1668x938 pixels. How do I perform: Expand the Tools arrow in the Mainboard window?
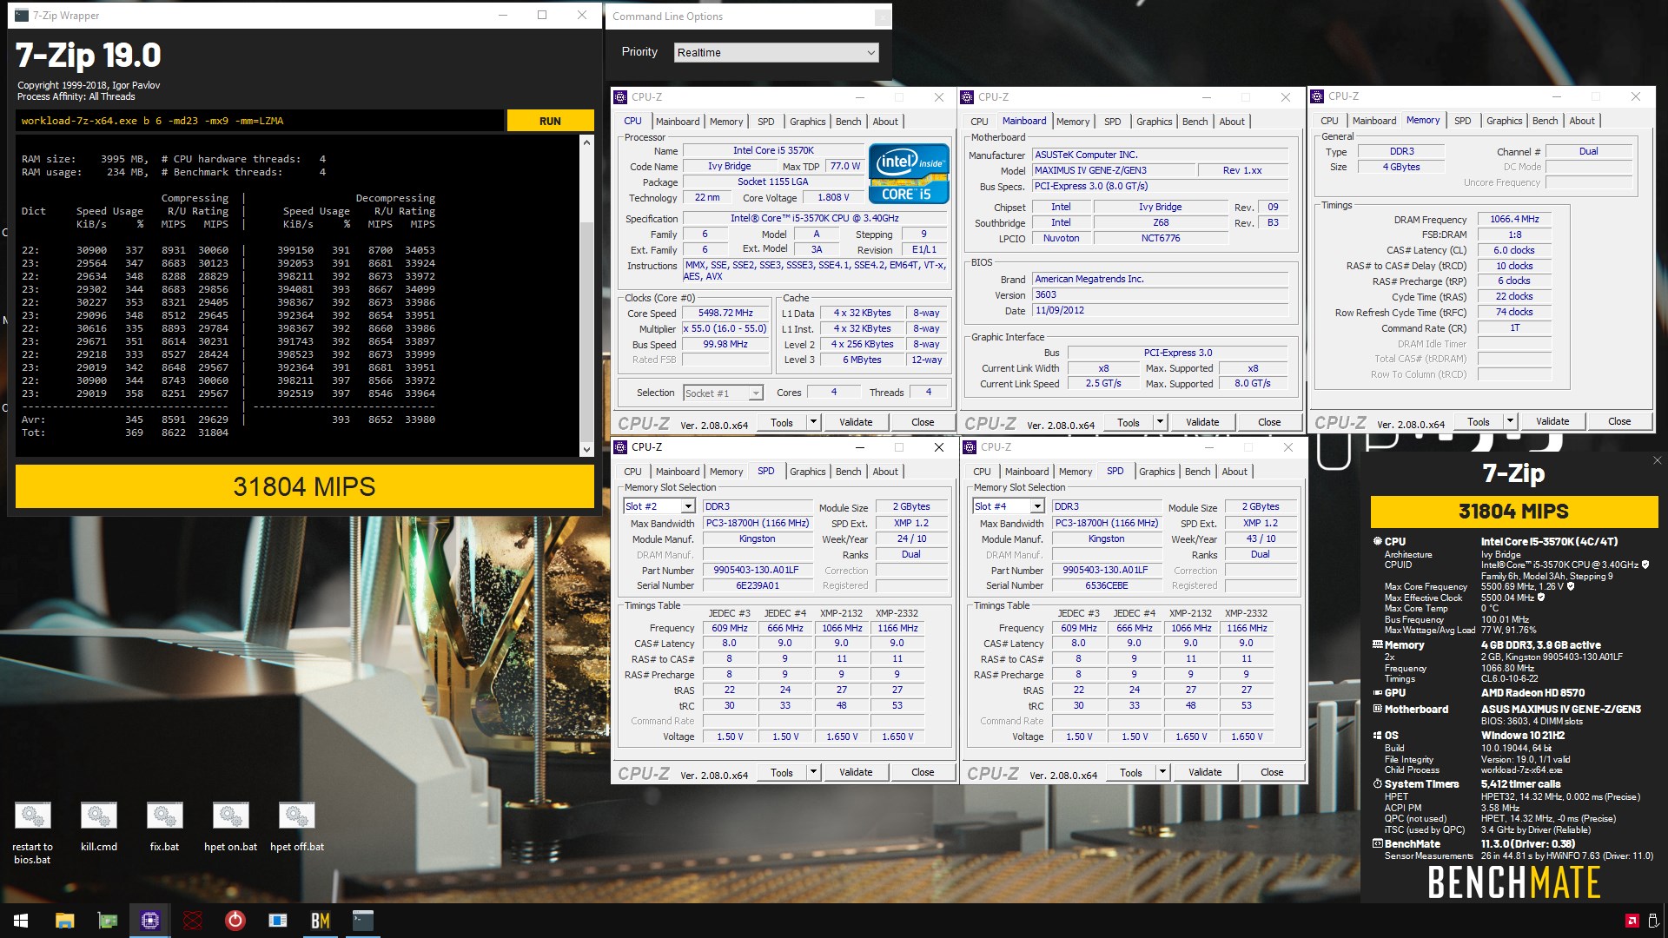pyautogui.click(x=1160, y=422)
